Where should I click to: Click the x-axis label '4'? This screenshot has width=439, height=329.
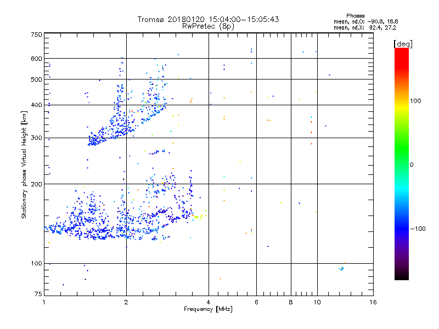coord(209,302)
